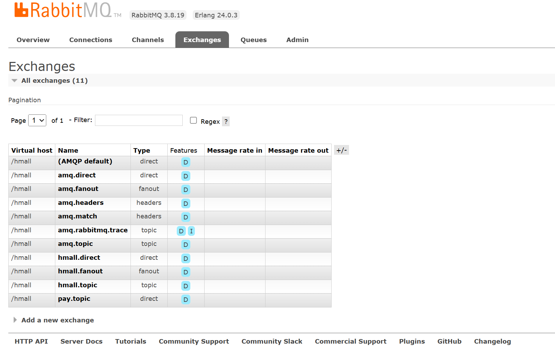Screen dimensions: 555x353
Task: Open the amq.topic exchange
Action: coord(76,244)
